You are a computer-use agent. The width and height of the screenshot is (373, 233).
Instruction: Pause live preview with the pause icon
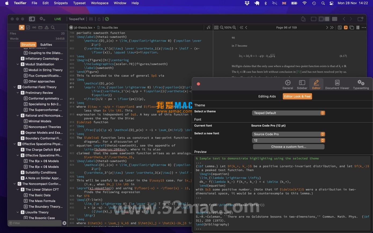coord(358,27)
